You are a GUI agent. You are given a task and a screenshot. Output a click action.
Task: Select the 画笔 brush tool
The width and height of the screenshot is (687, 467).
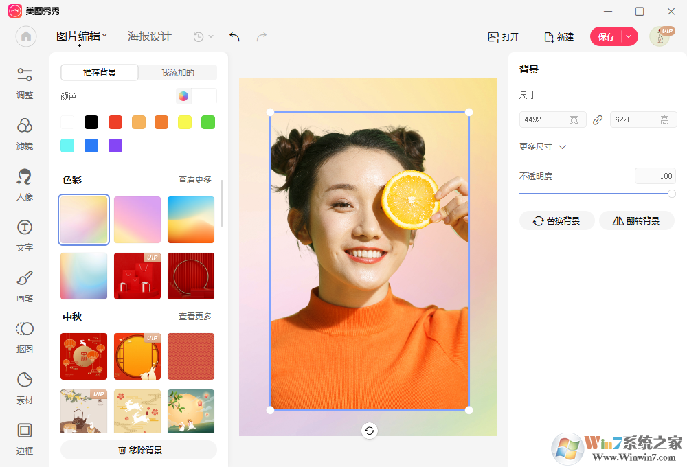pos(25,286)
